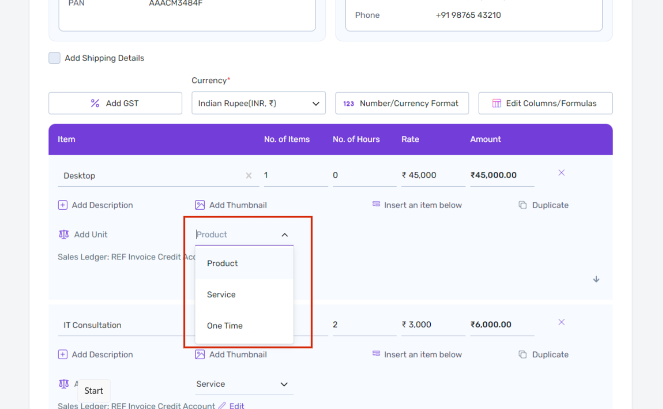Viewport: 663px width, 409px height.
Task: Click Add Description plus icon under Desktop
Action: pos(63,205)
